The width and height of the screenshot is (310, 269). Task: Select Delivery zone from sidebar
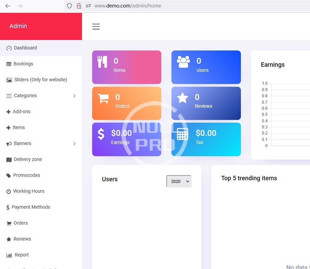tap(28, 159)
